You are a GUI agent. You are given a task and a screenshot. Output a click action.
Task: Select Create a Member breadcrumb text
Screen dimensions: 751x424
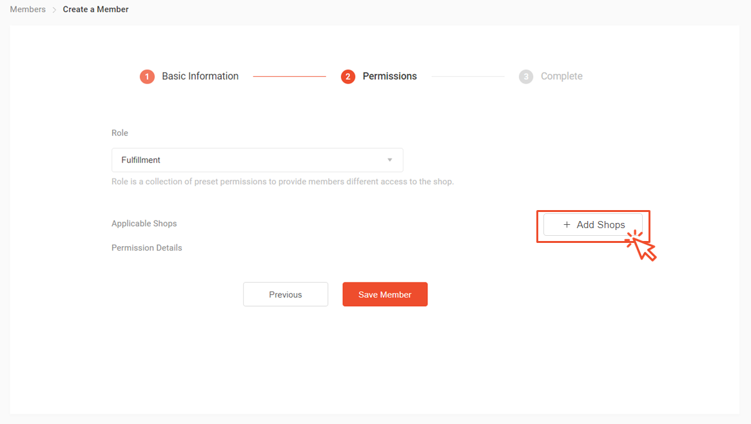pos(95,9)
